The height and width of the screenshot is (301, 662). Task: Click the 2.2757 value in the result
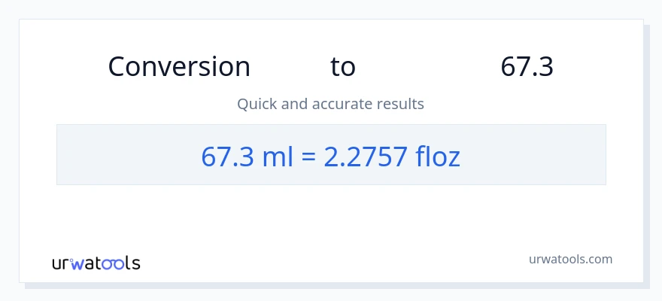(x=366, y=156)
